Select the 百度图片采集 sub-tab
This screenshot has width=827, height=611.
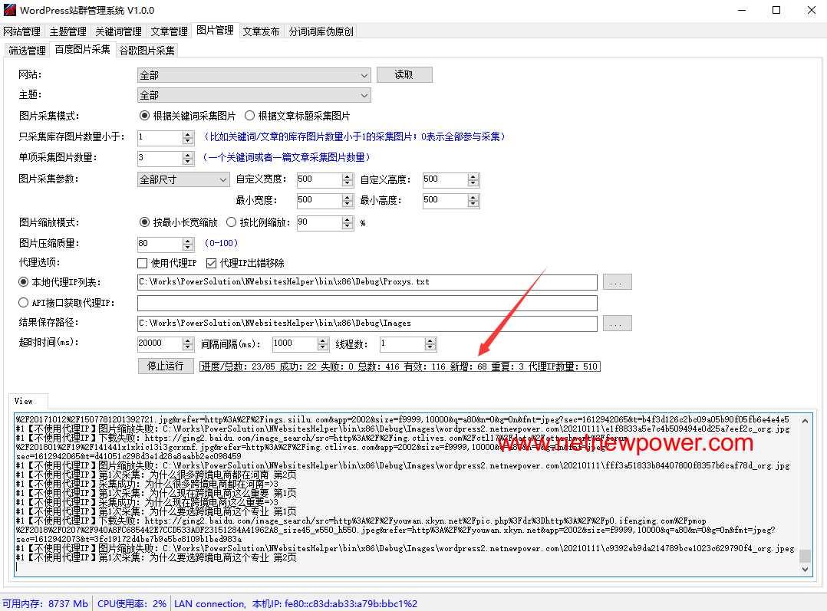83,50
